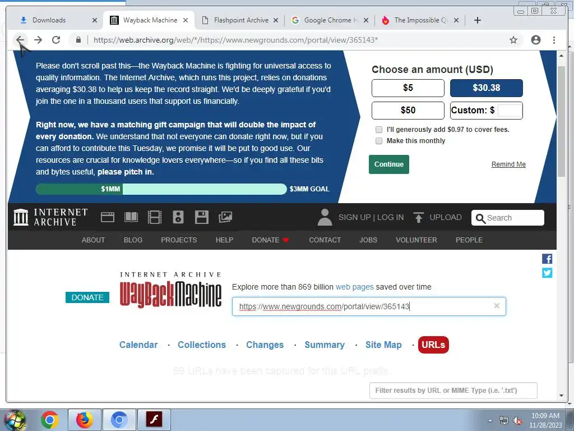
Task: Open Firefox from the taskbar
Action: pos(85,420)
